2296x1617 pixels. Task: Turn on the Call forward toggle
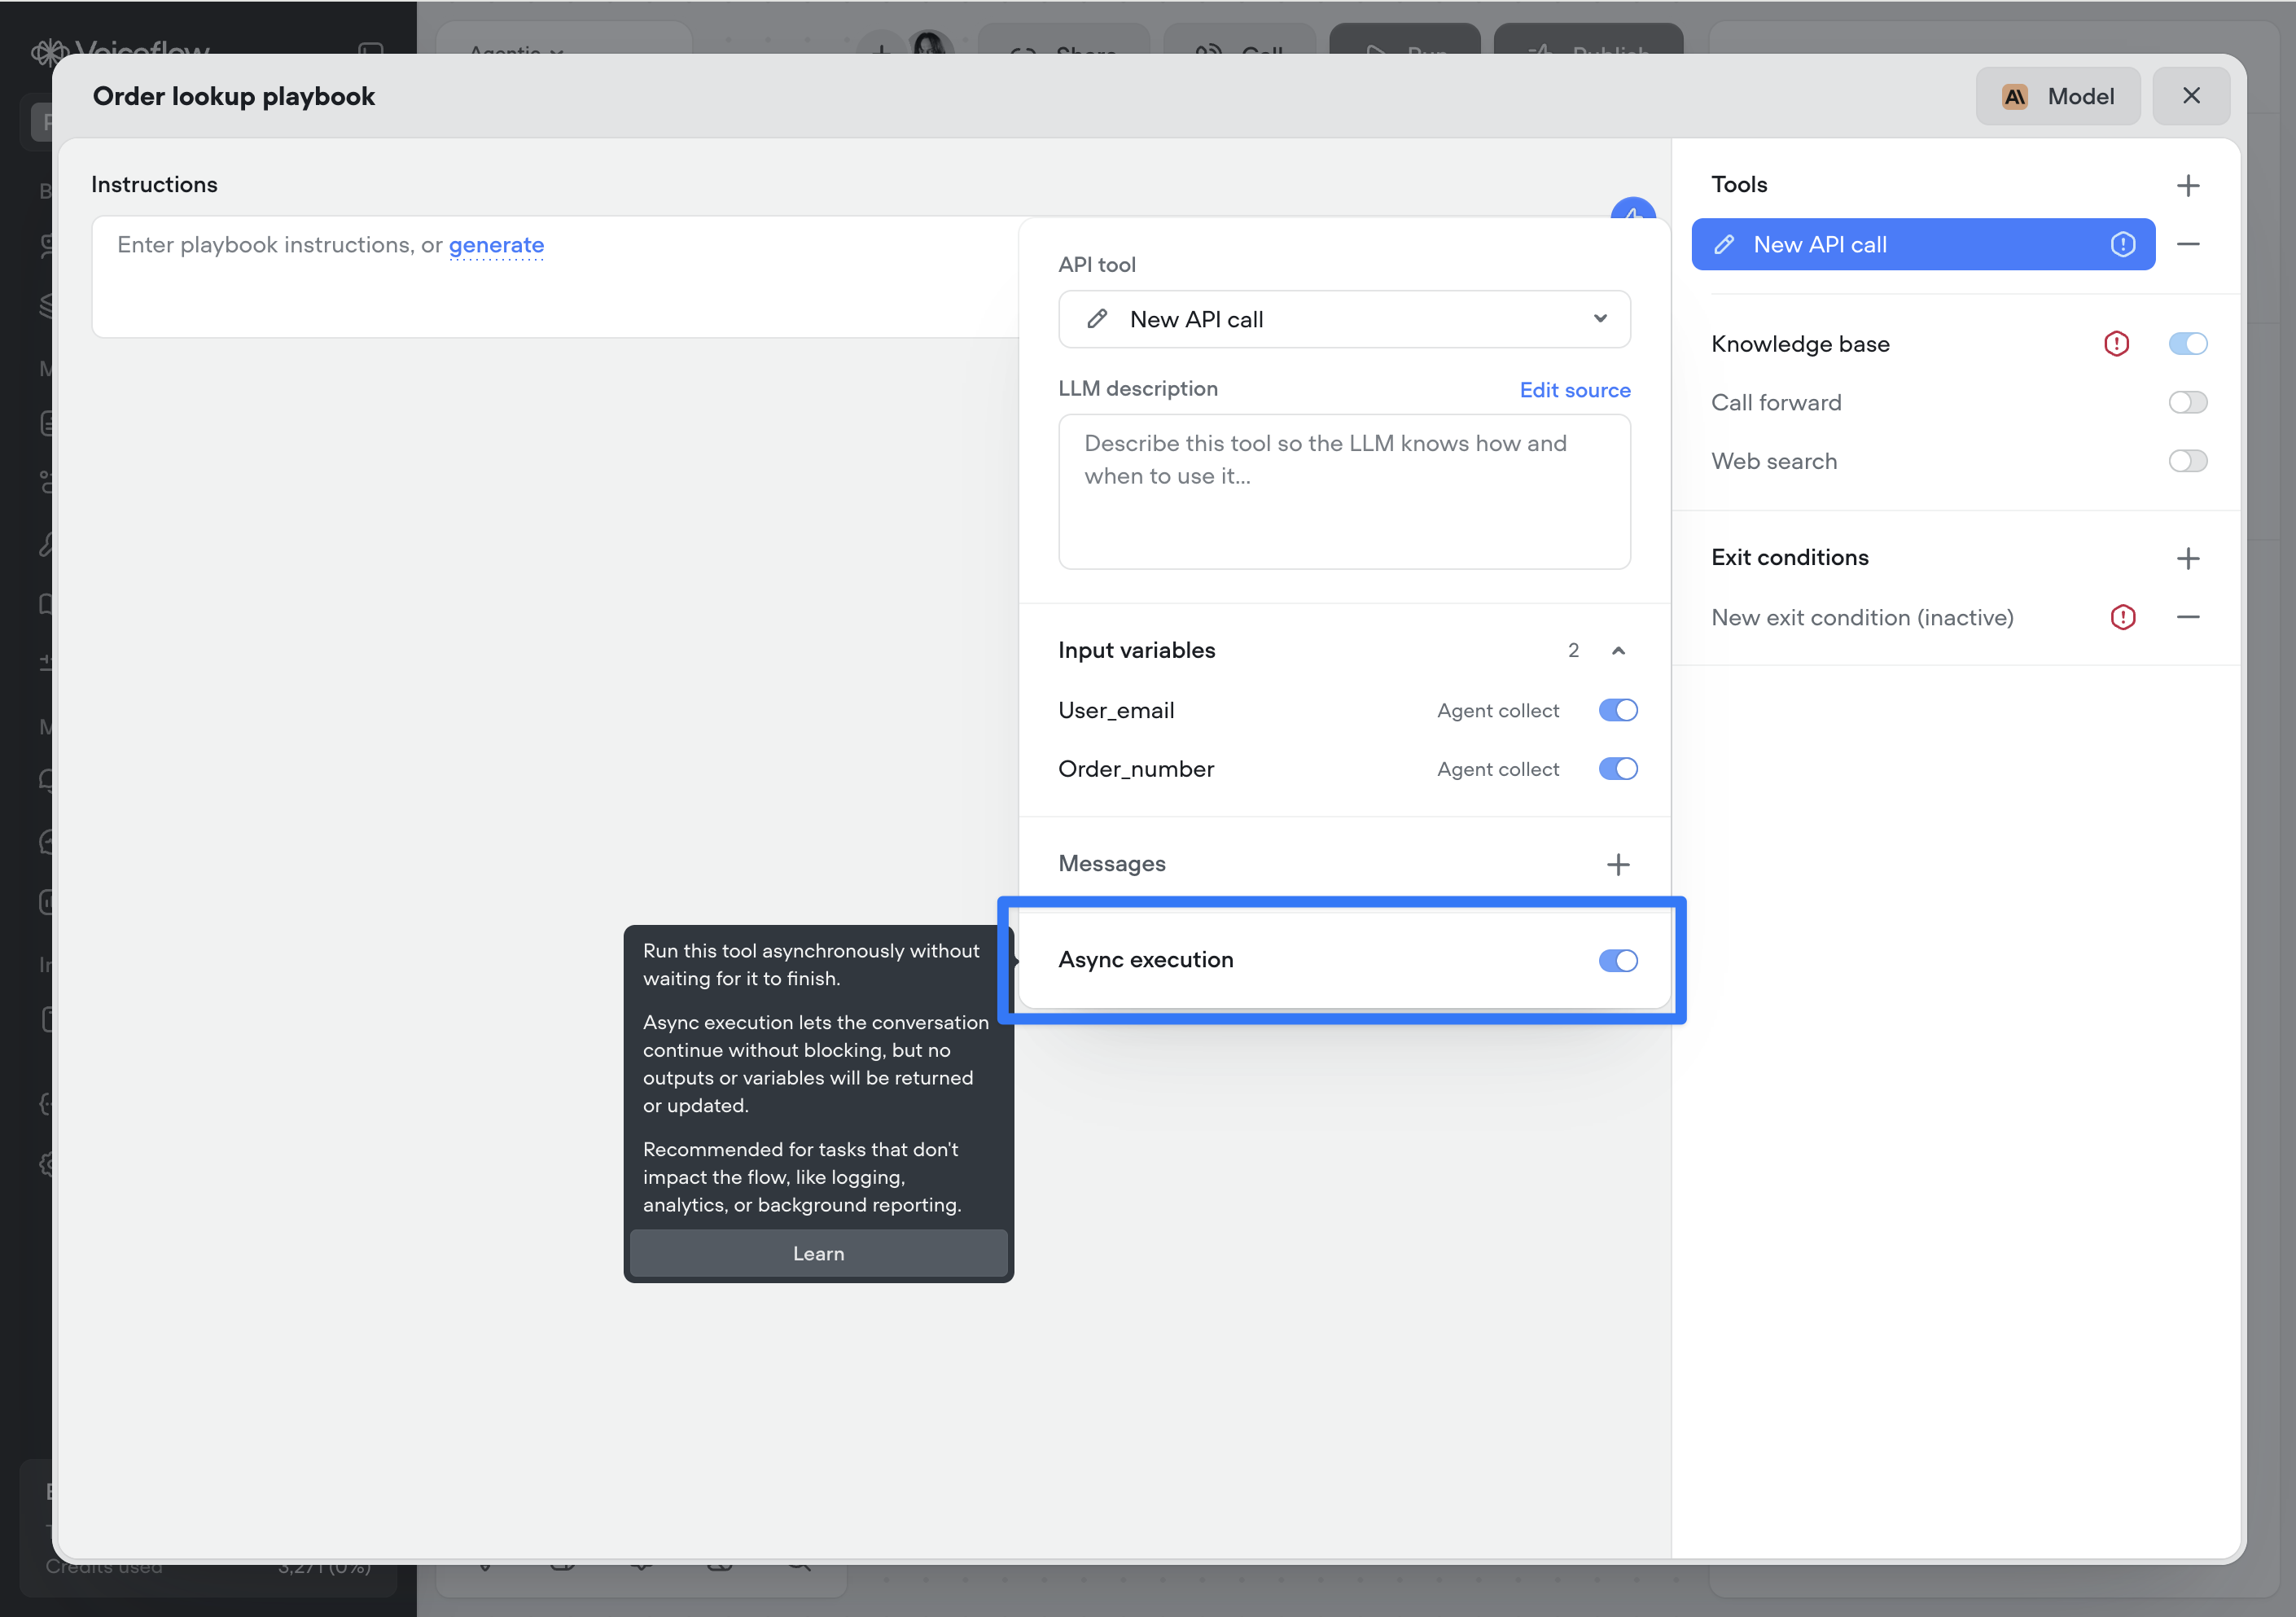[2187, 402]
